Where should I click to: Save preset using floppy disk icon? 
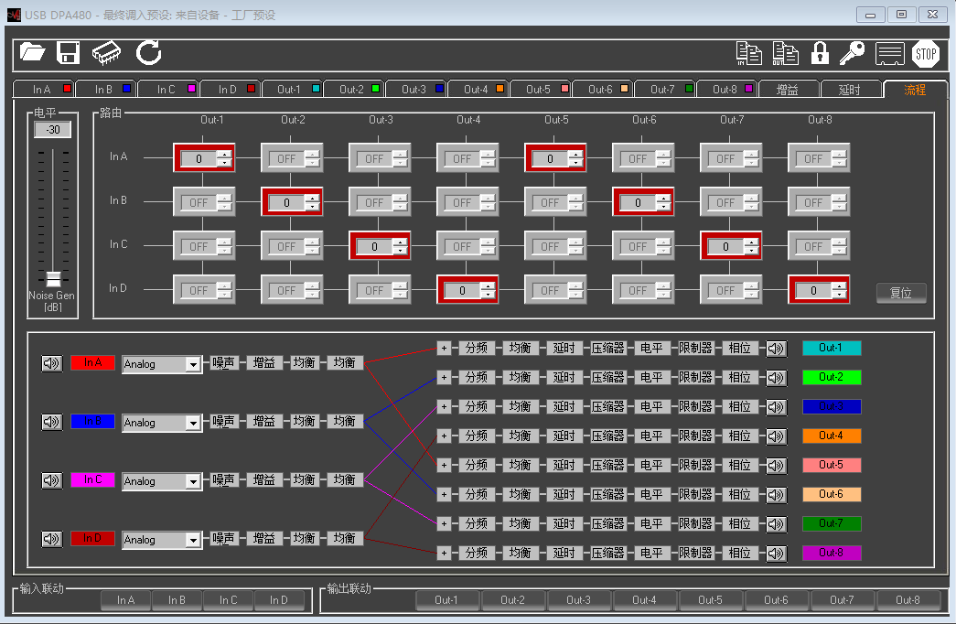point(69,52)
